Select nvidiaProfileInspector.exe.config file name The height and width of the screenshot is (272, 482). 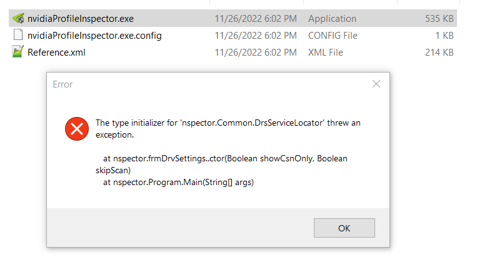pos(94,36)
